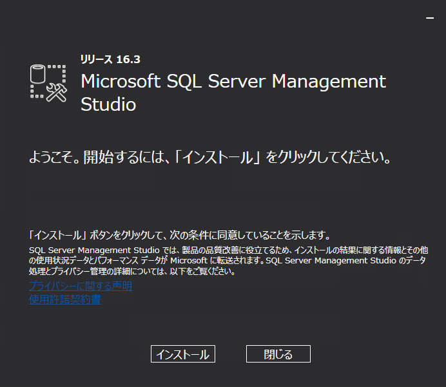Click the database cylinder in the logo
This screenshot has height=387, width=446.
click(x=39, y=73)
